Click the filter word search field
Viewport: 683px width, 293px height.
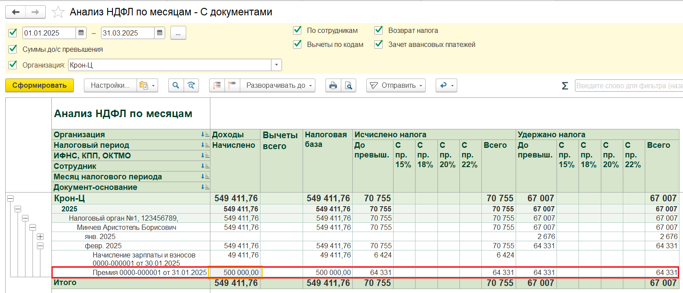pyautogui.click(x=628, y=86)
